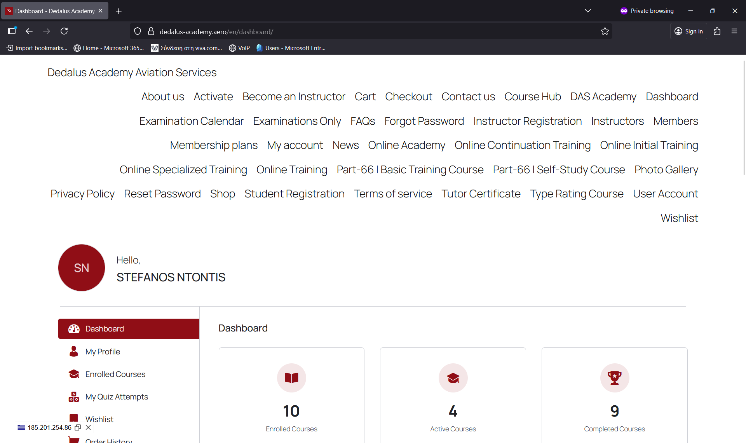The width and height of the screenshot is (746, 443).
Task: Close the IP address overlay
Action: click(x=88, y=427)
